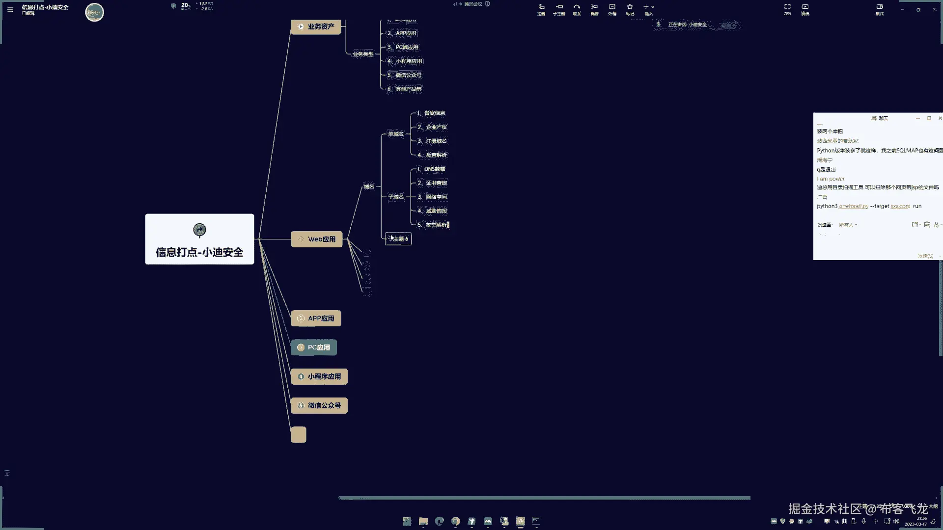Viewport: 943px width, 530px height.
Task: Open File Explorer from the taskbar
Action: point(423,521)
